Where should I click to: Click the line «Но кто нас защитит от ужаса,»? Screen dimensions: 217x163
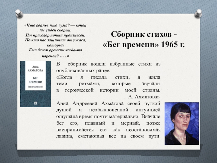[55, 40]
